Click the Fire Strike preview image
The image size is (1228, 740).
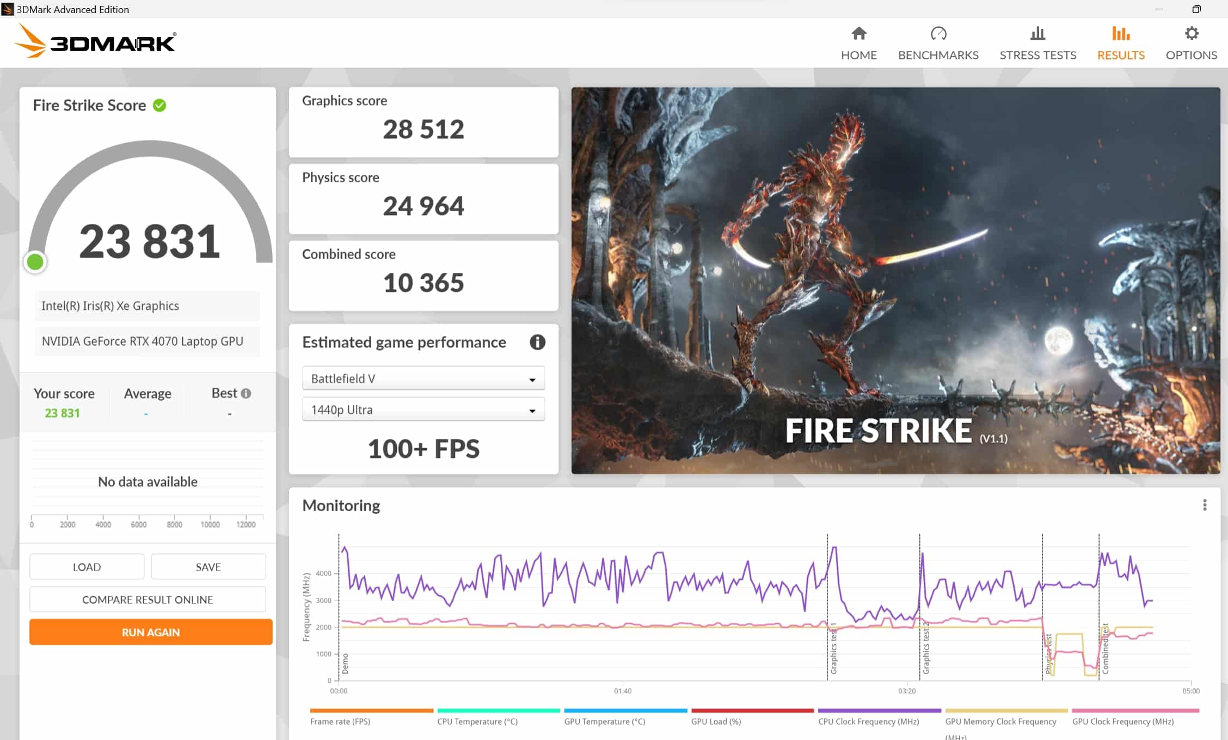(895, 280)
